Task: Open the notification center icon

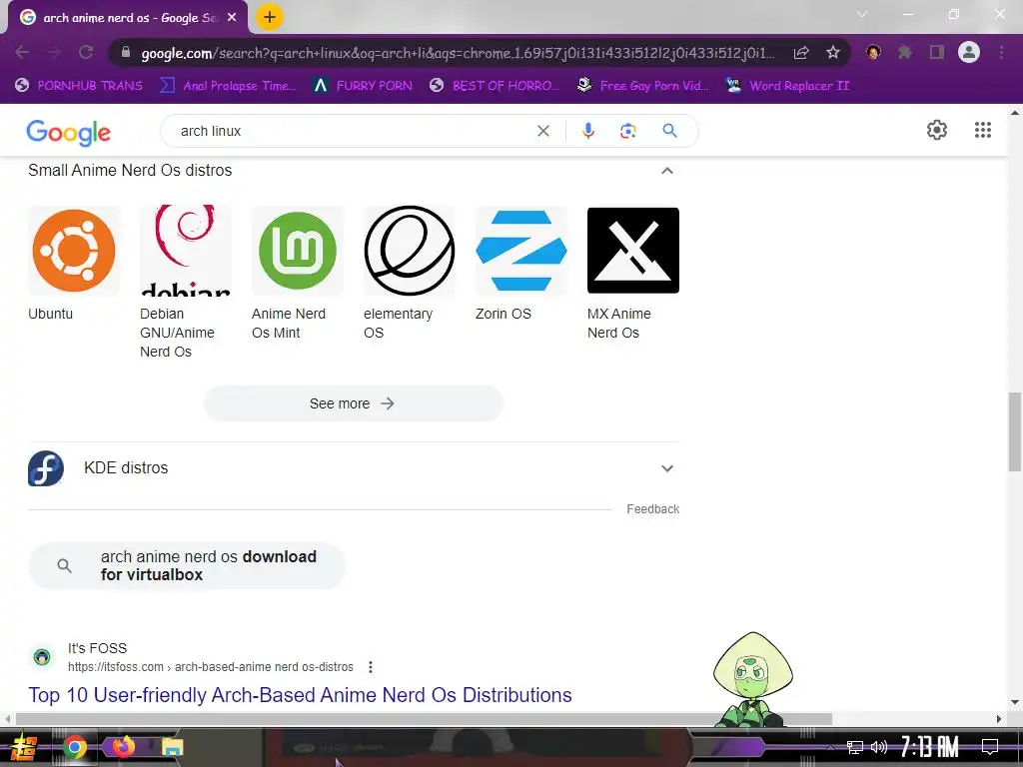Action: click(x=990, y=747)
